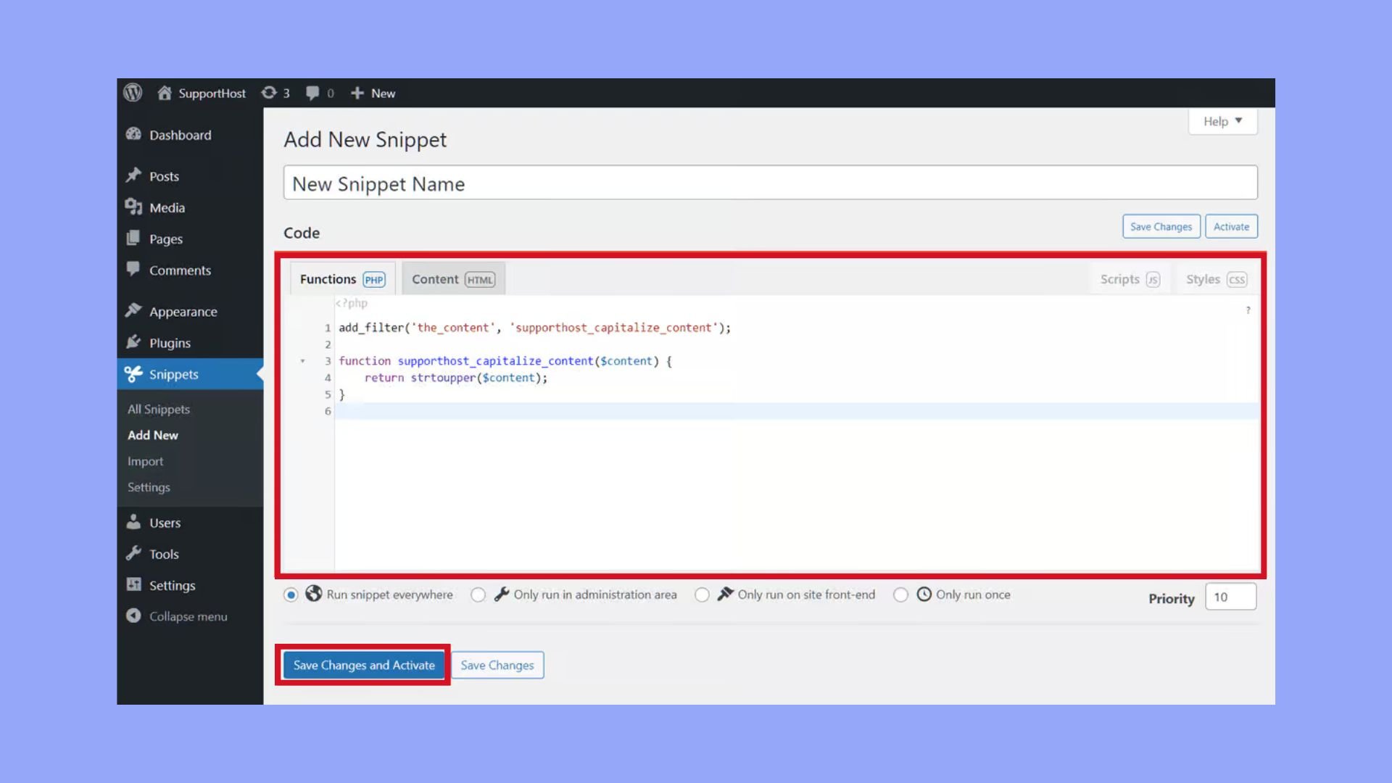This screenshot has width=1392, height=783.
Task: Open Tools via wrench icon
Action: pyautogui.click(x=133, y=554)
